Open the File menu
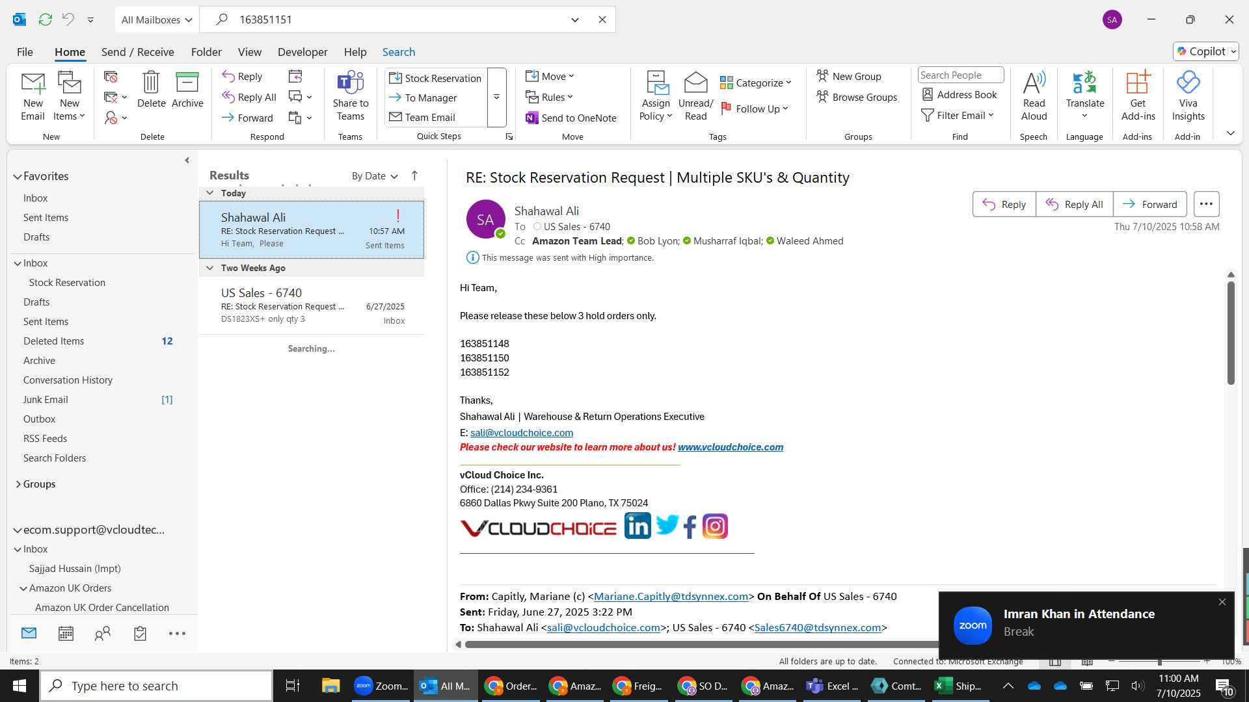 tap(25, 52)
